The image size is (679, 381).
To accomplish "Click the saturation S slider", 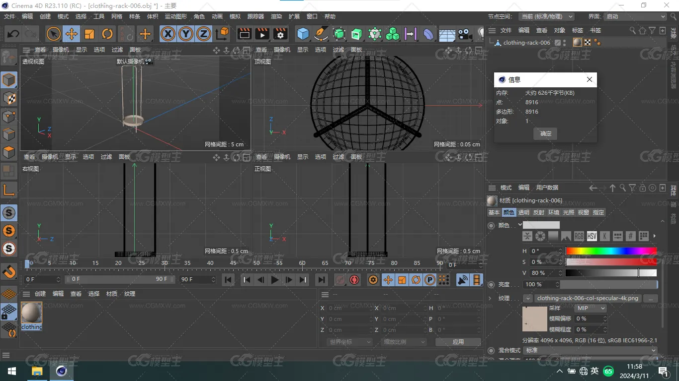I will [611, 262].
